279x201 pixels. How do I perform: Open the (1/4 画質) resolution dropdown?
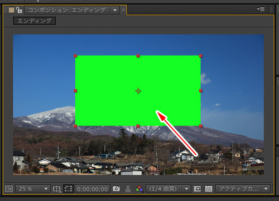coord(169,189)
